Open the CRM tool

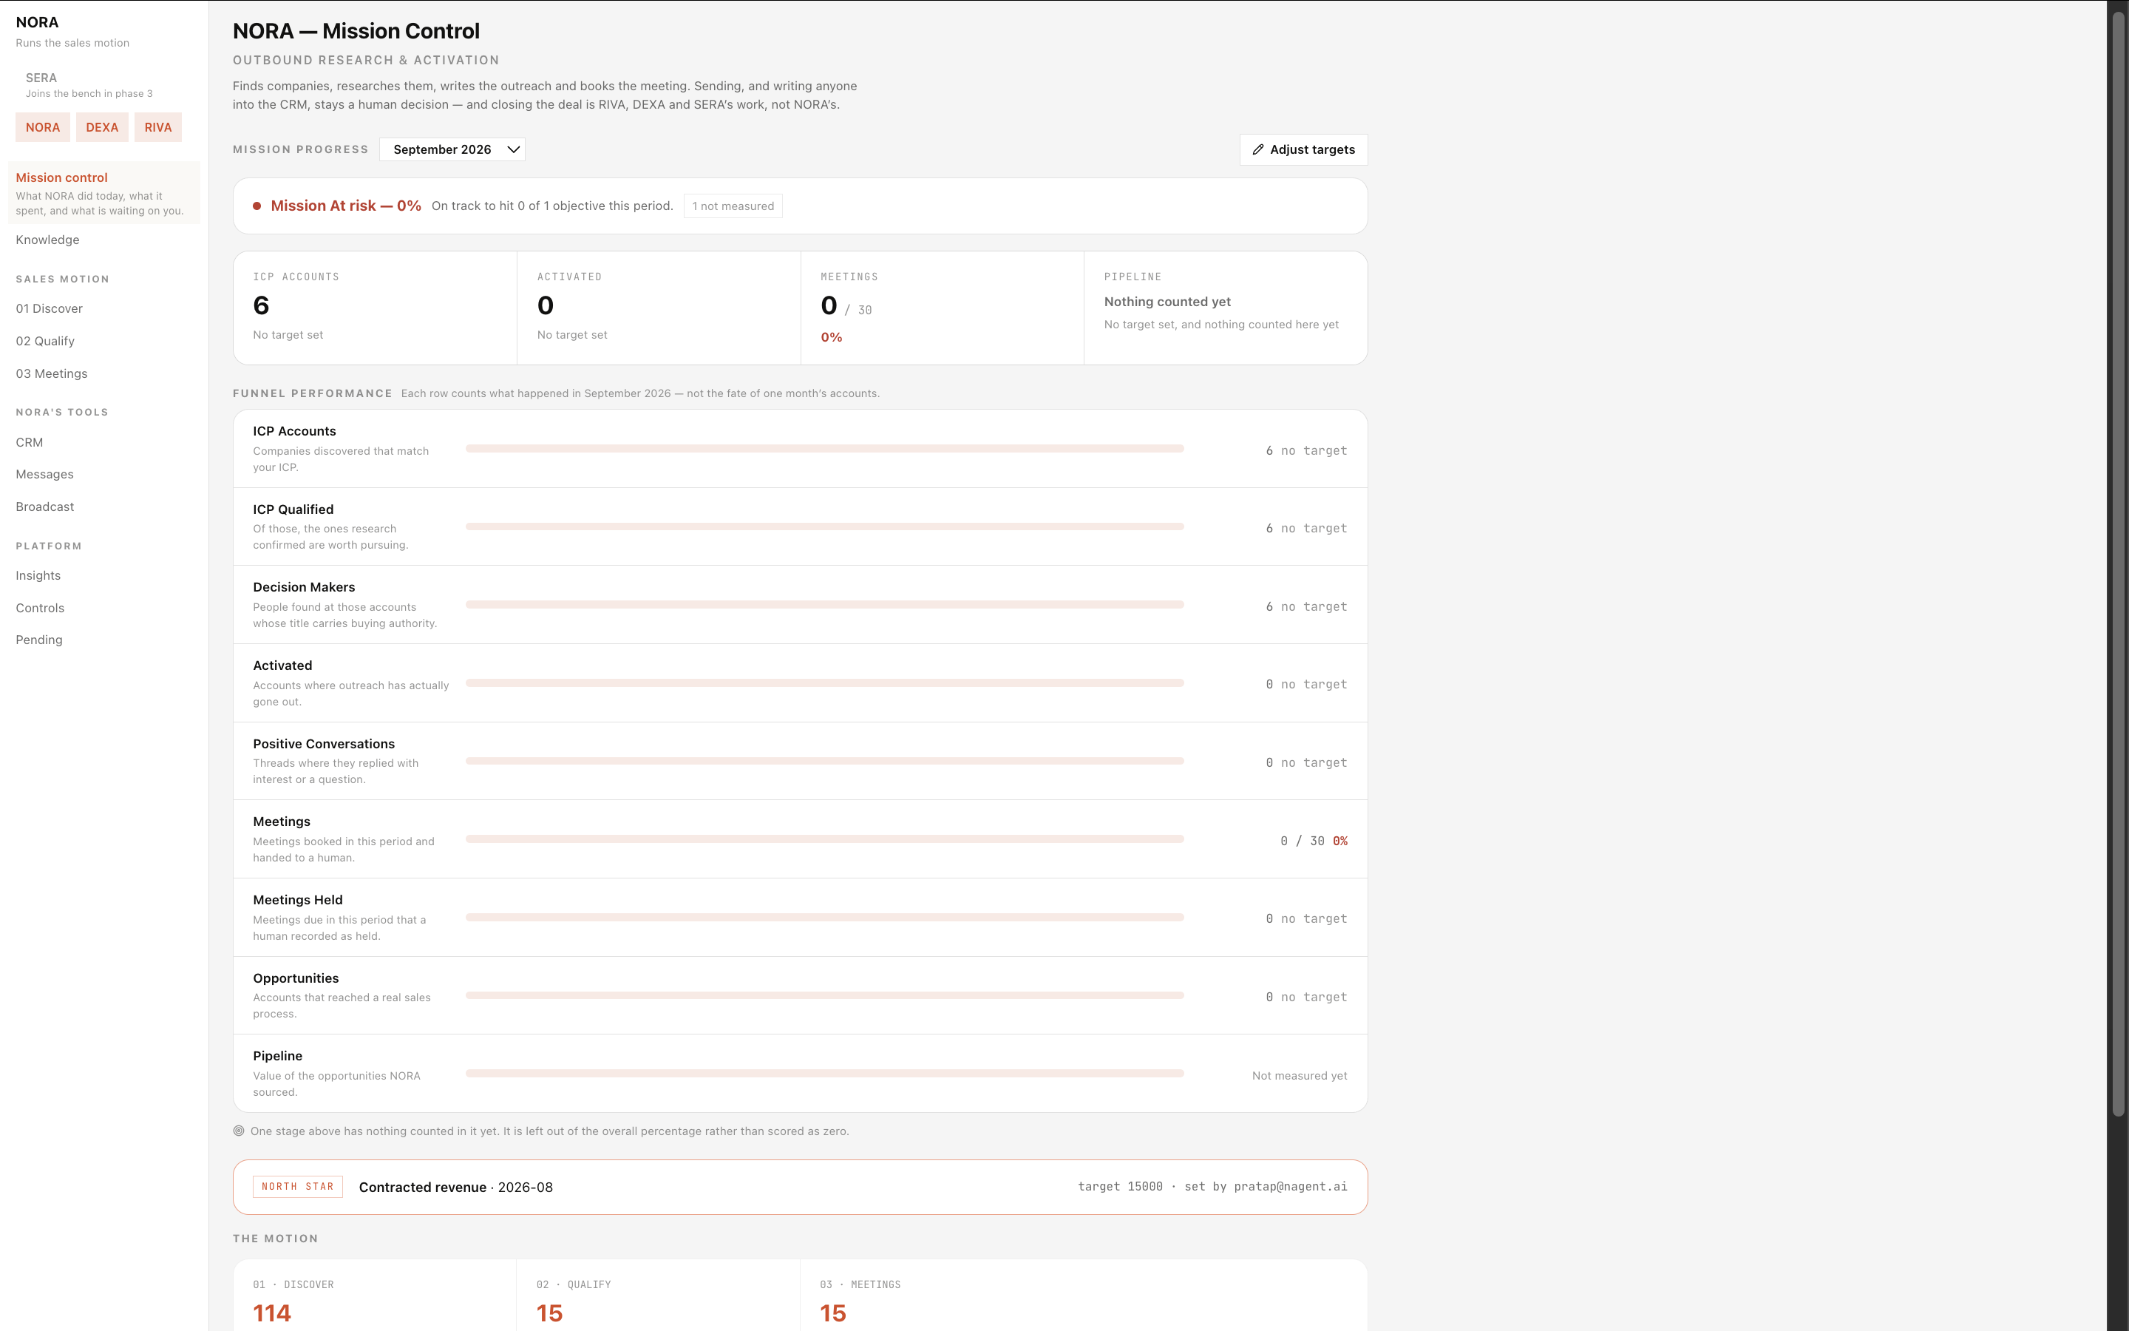pos(29,442)
